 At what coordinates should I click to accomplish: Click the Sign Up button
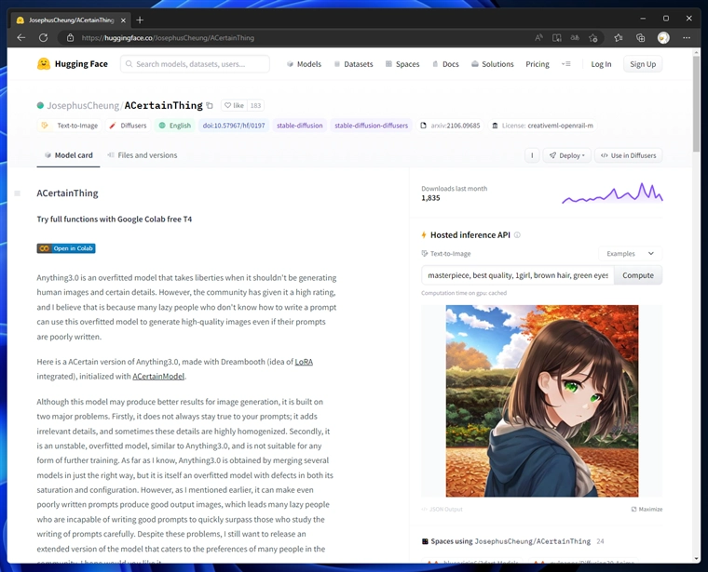(643, 64)
